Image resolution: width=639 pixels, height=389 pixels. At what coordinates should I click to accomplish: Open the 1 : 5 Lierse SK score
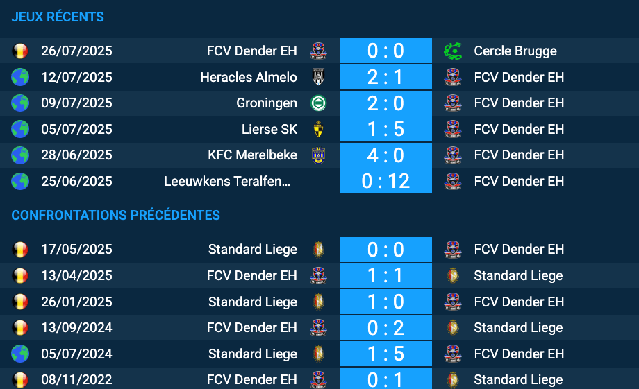pos(385,129)
